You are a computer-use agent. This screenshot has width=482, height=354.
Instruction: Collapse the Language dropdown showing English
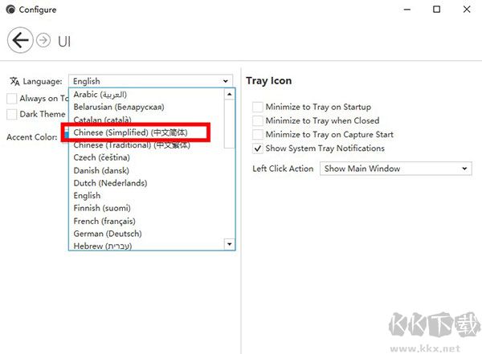pos(150,81)
